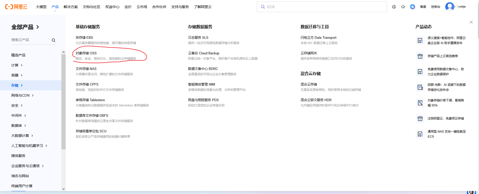Open the 了解阿里云 top menu
Image resolution: width=479 pixels, height=194 pixels.
coord(203,7)
